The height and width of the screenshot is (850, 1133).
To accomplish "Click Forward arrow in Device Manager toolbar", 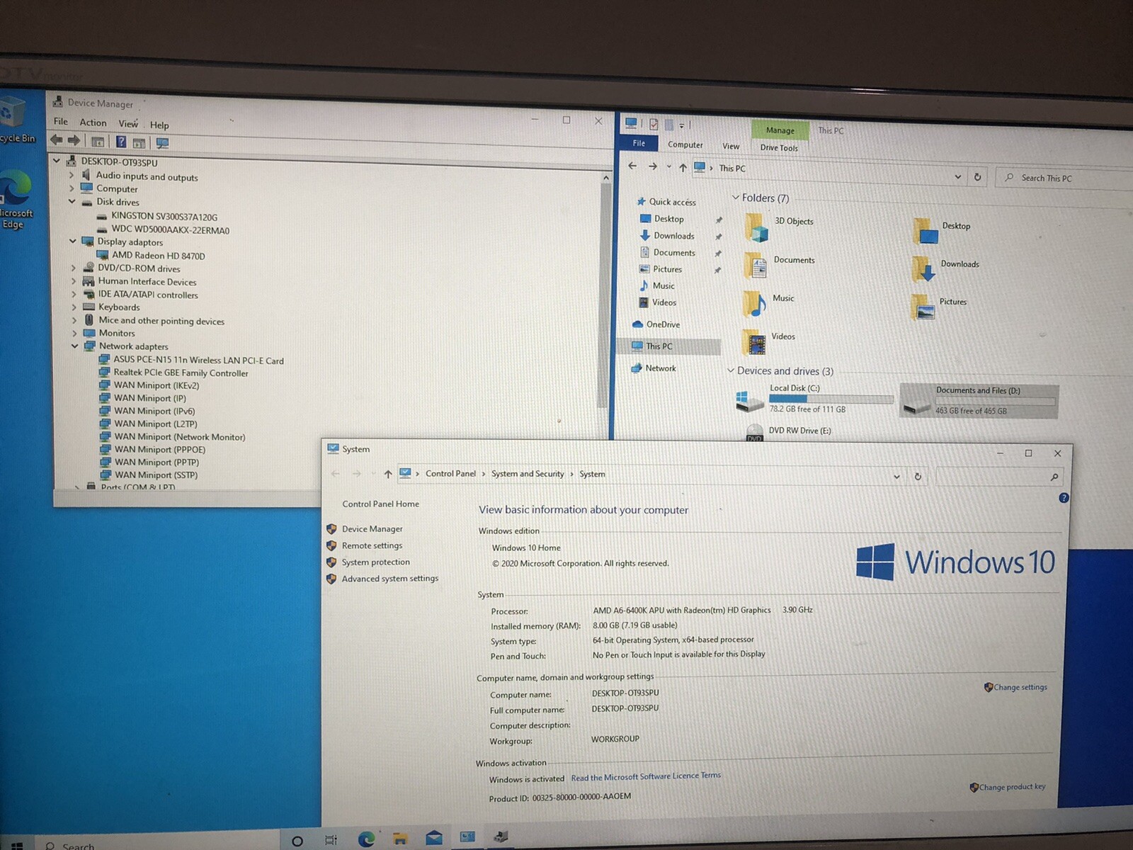I will (x=74, y=140).
